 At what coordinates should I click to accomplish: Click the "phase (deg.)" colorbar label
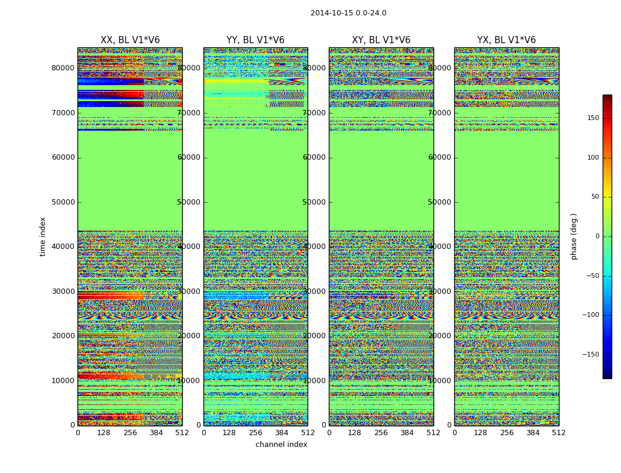(x=574, y=237)
